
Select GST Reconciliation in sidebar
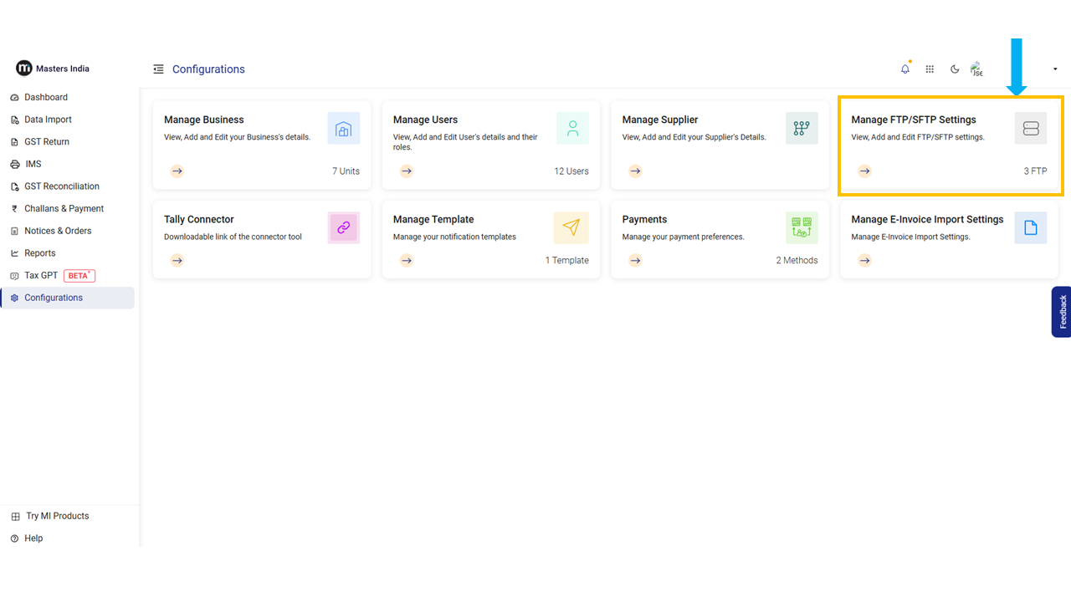pos(61,186)
